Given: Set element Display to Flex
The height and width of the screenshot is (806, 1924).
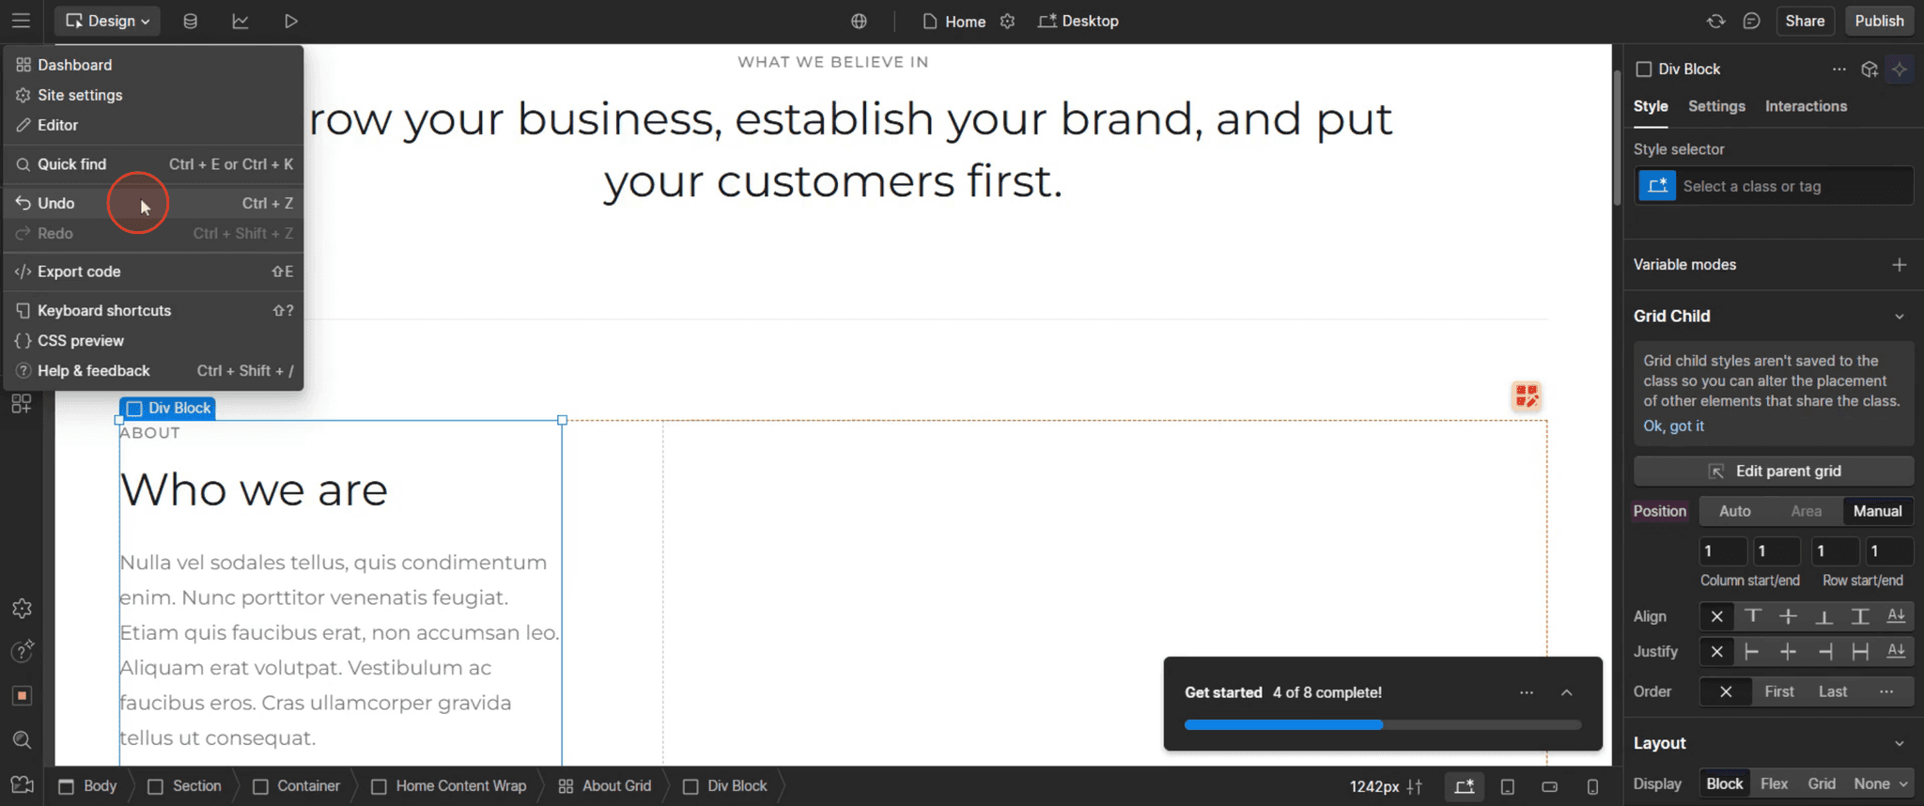Looking at the screenshot, I should (x=1774, y=783).
